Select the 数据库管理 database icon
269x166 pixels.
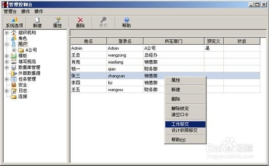pos(14,67)
